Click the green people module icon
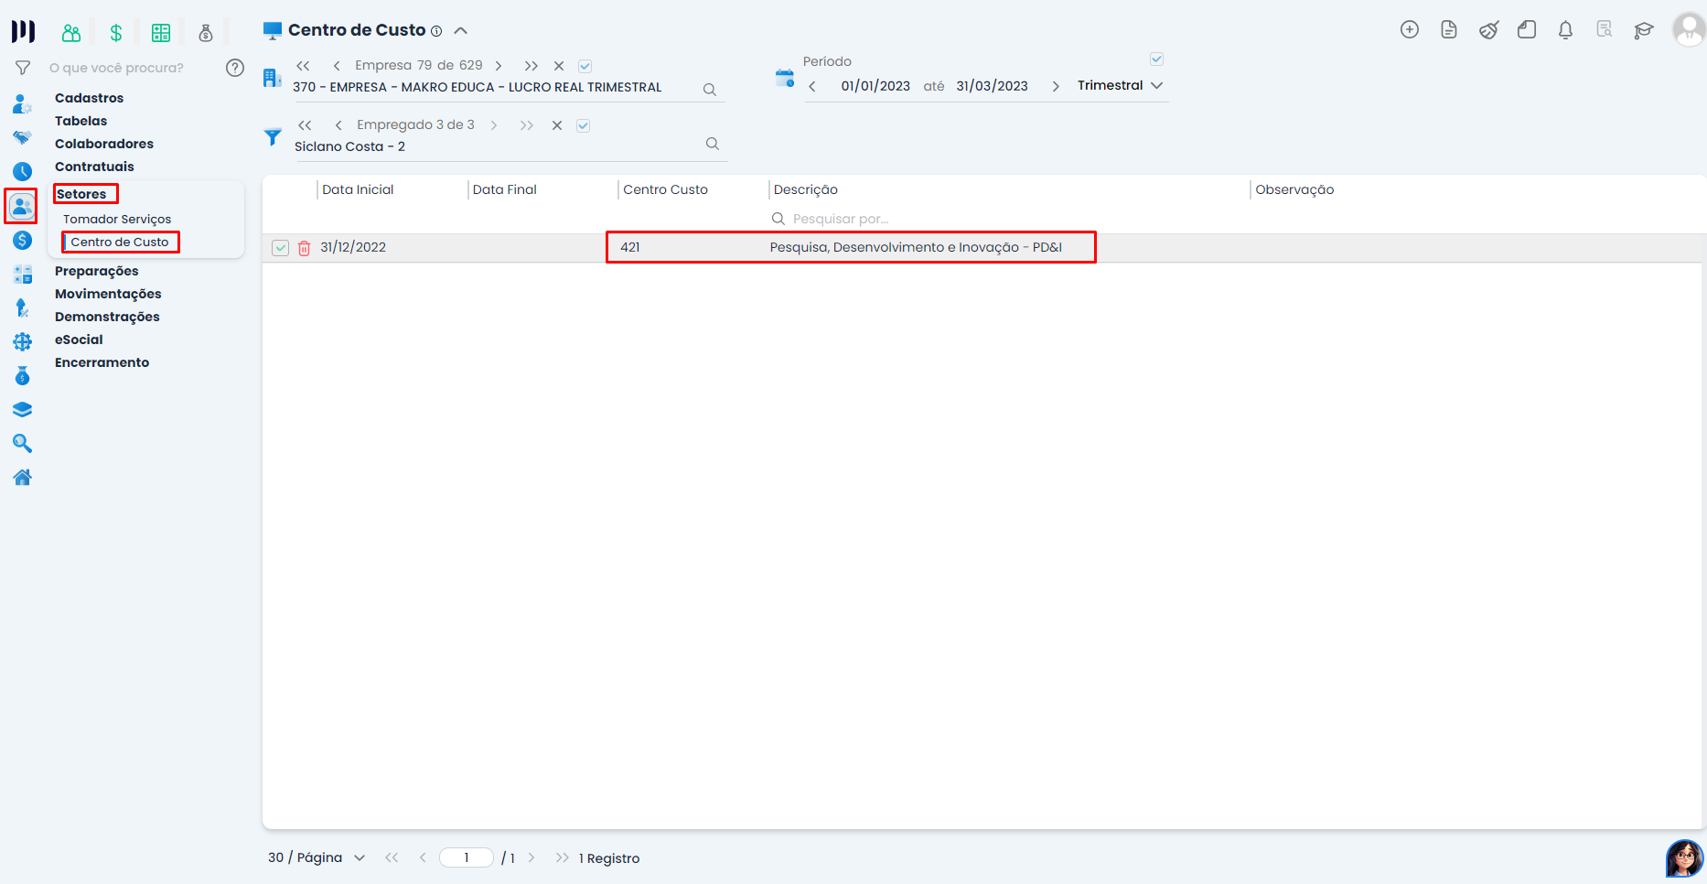Viewport: 1707px width, 884px height. (x=71, y=33)
